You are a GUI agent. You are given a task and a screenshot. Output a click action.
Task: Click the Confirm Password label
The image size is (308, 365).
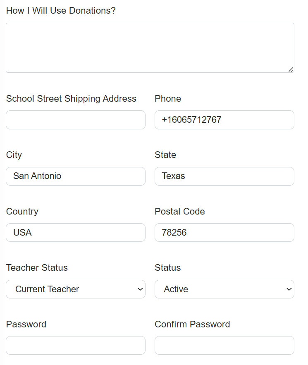192,324
